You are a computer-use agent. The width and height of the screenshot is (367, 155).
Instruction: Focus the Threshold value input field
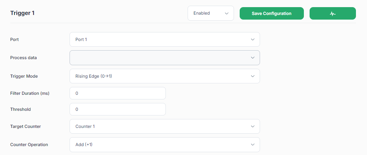coord(118,109)
